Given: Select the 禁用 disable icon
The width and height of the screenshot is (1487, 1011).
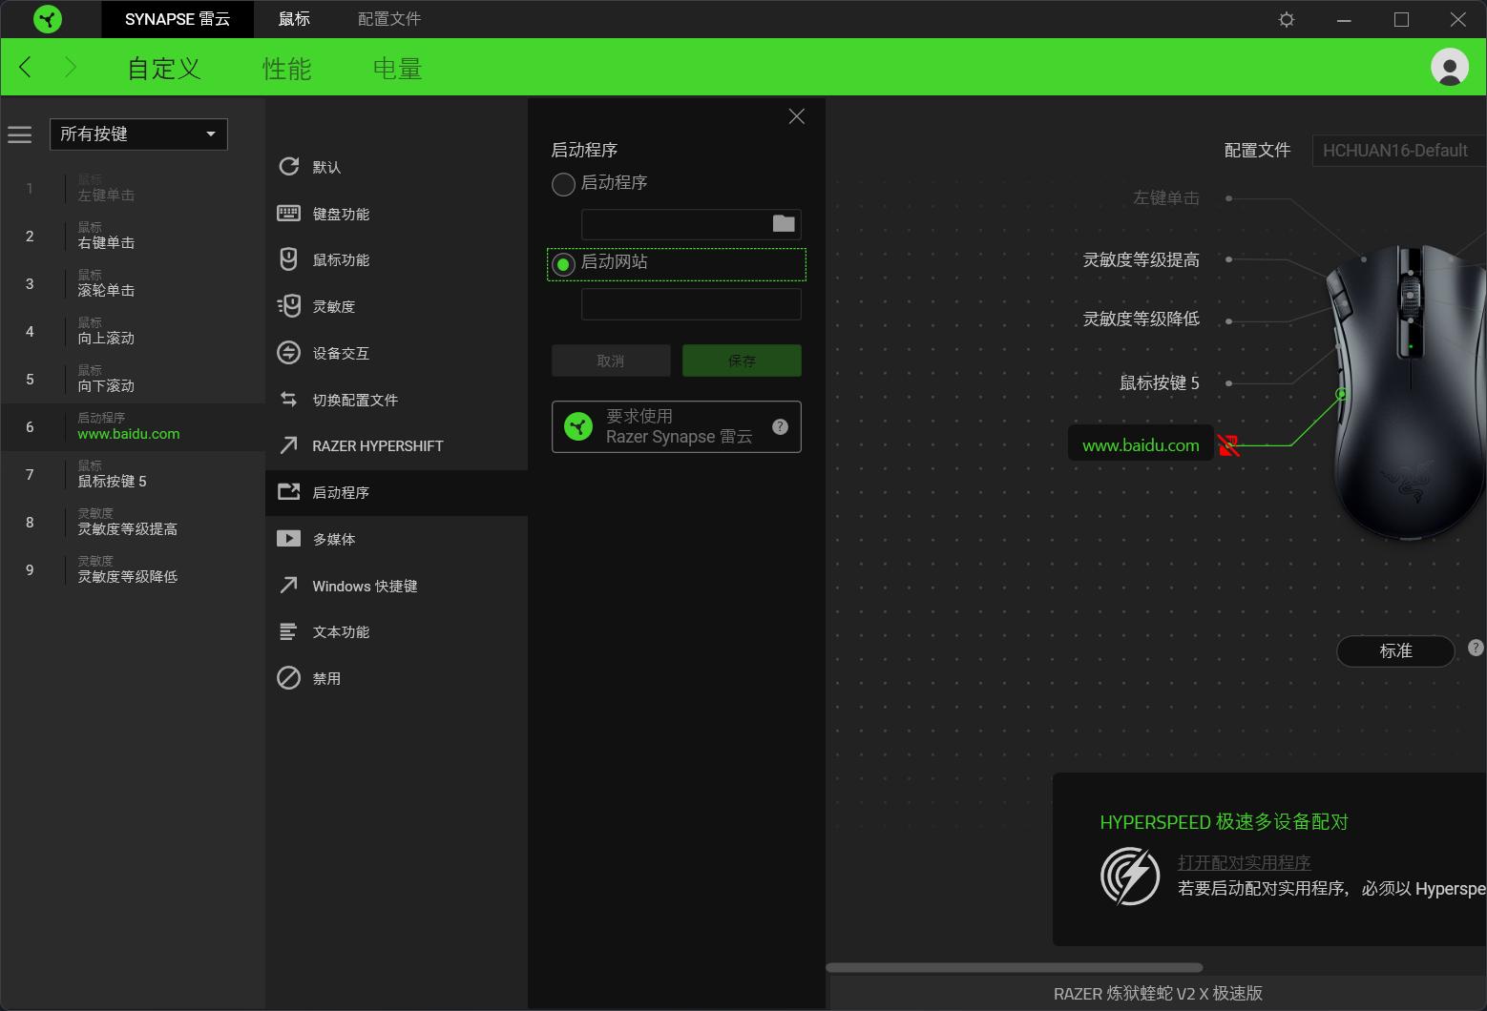Looking at the screenshot, I should pos(288,677).
